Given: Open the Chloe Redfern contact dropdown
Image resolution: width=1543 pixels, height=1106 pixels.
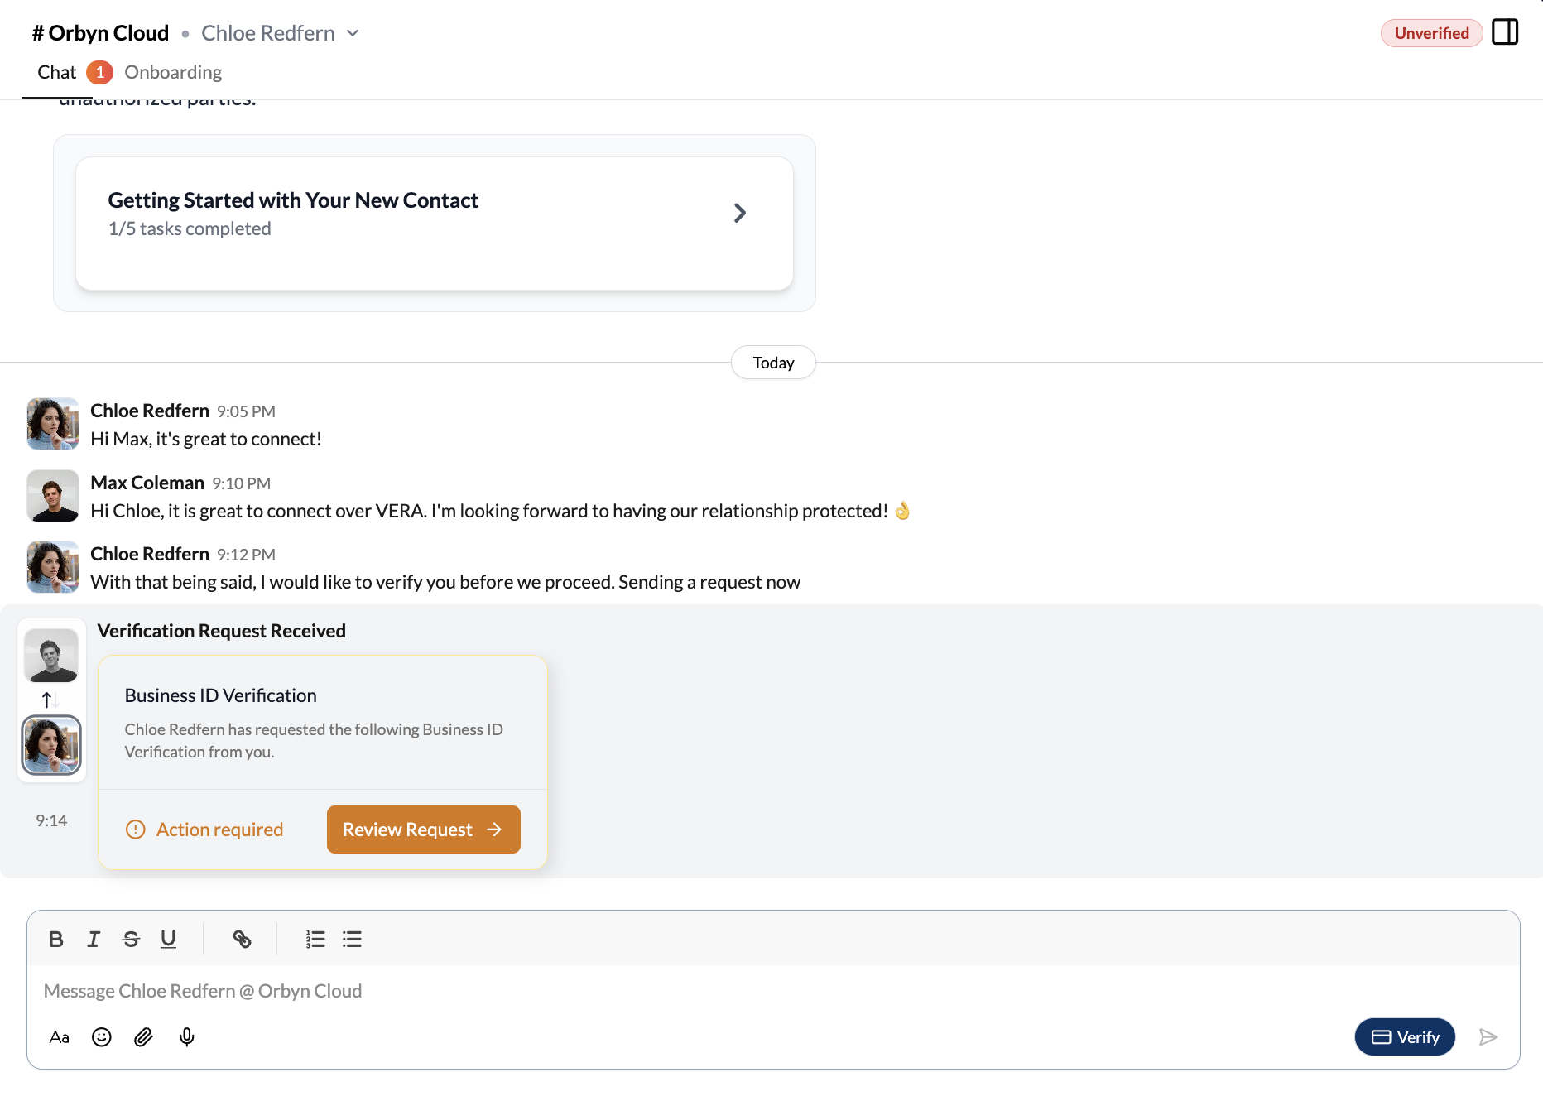Looking at the screenshot, I should coord(353,33).
